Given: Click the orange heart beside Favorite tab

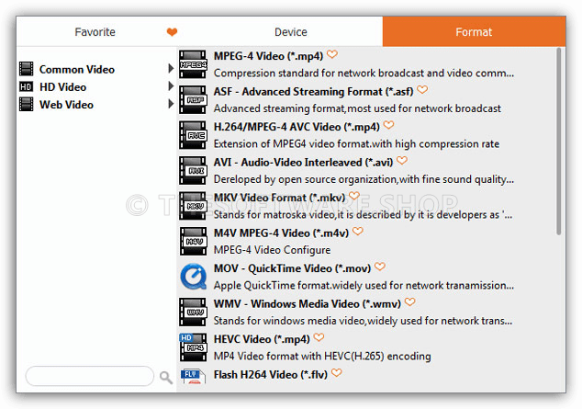Looking at the screenshot, I should coord(172,32).
